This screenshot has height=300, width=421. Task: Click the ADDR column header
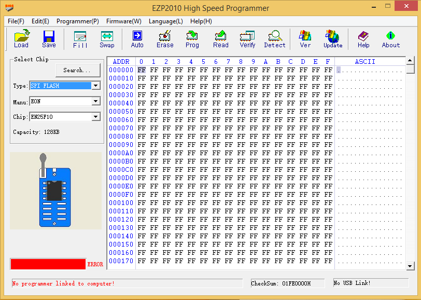(121, 62)
